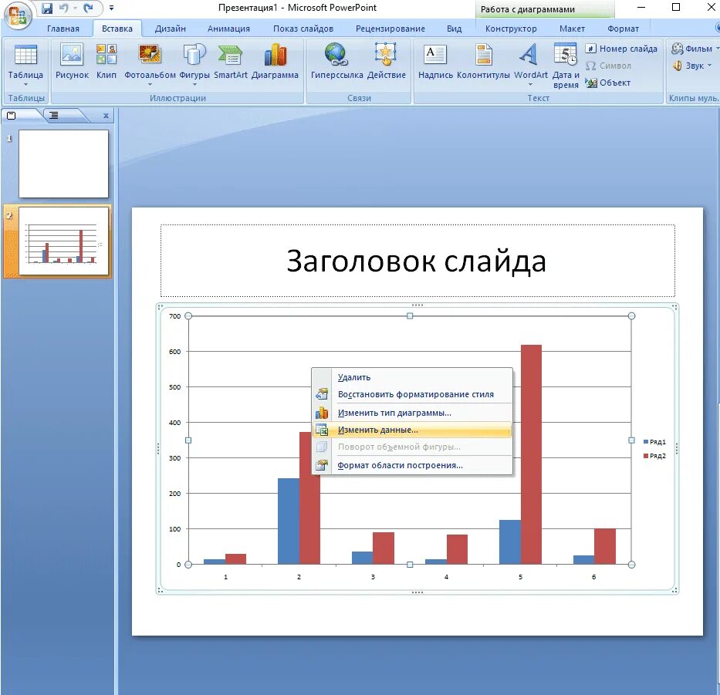This screenshot has width=720, height=695.
Task: Insert text box with Надпись
Action: 435,62
